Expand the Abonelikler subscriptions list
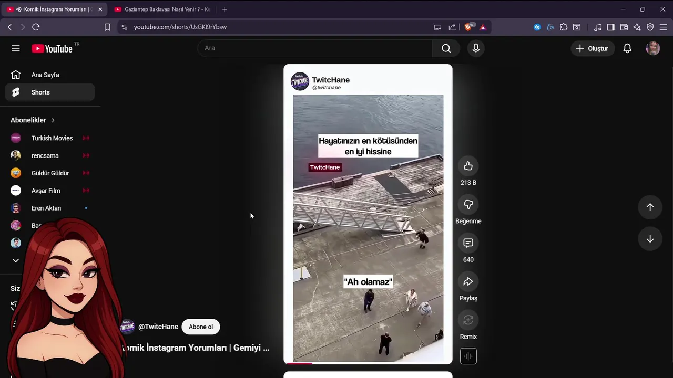Screen dimensions: 673x378 click(33, 120)
